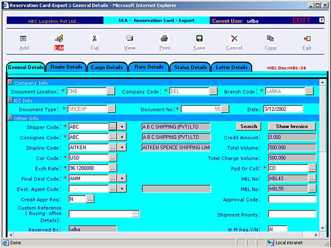331x248 pixels.
Task: Open Credit Appr Req lookup button
Action: pos(90,199)
